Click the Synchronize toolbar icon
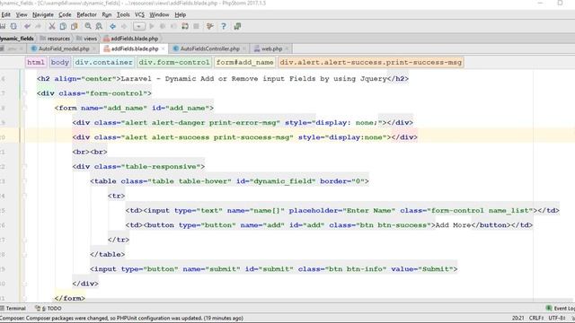The width and height of the screenshot is (575, 323). tap(13, 26)
